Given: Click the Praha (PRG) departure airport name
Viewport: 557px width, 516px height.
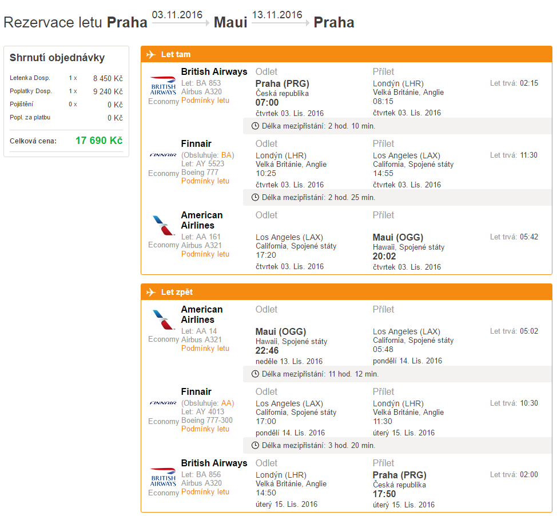Looking at the screenshot, I should [283, 84].
